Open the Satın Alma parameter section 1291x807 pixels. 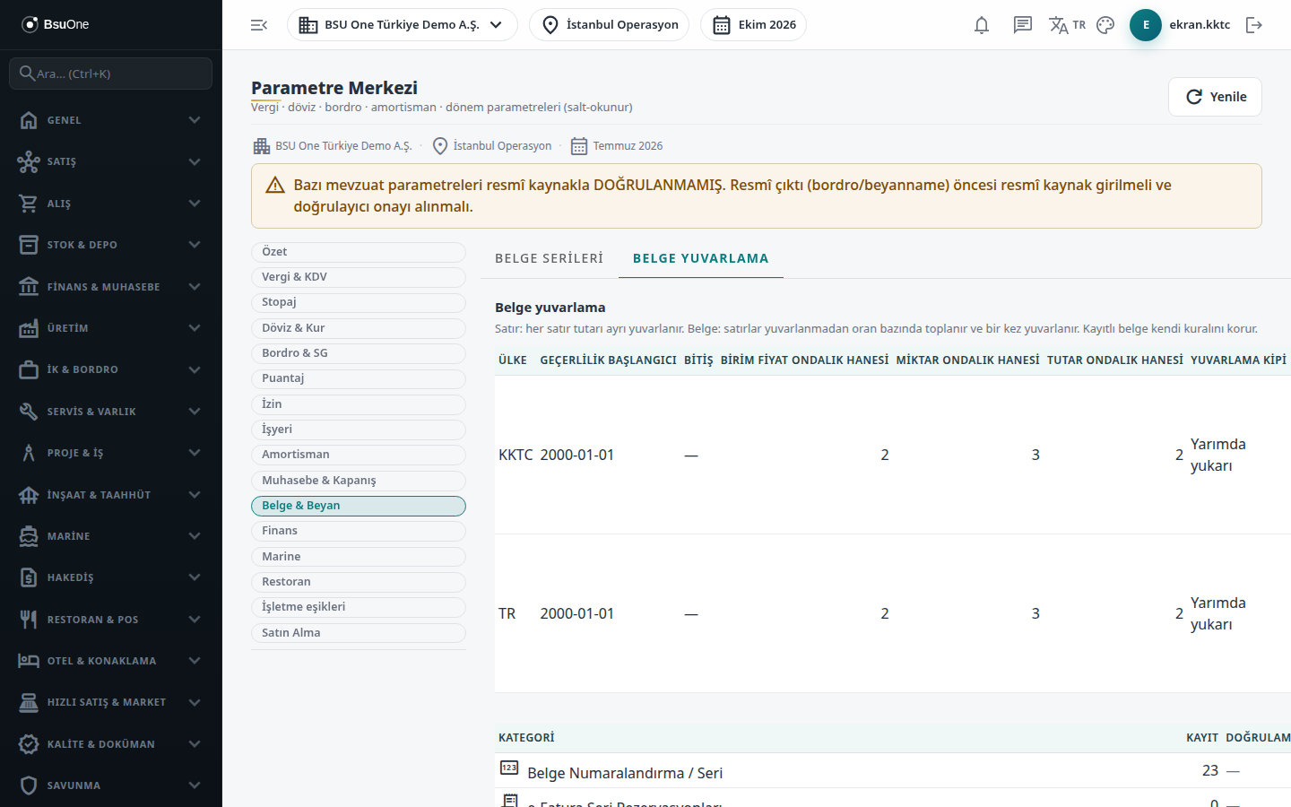pos(359,633)
